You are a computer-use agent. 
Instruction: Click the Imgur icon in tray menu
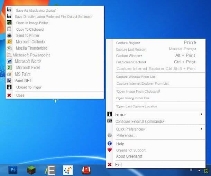[110, 114]
